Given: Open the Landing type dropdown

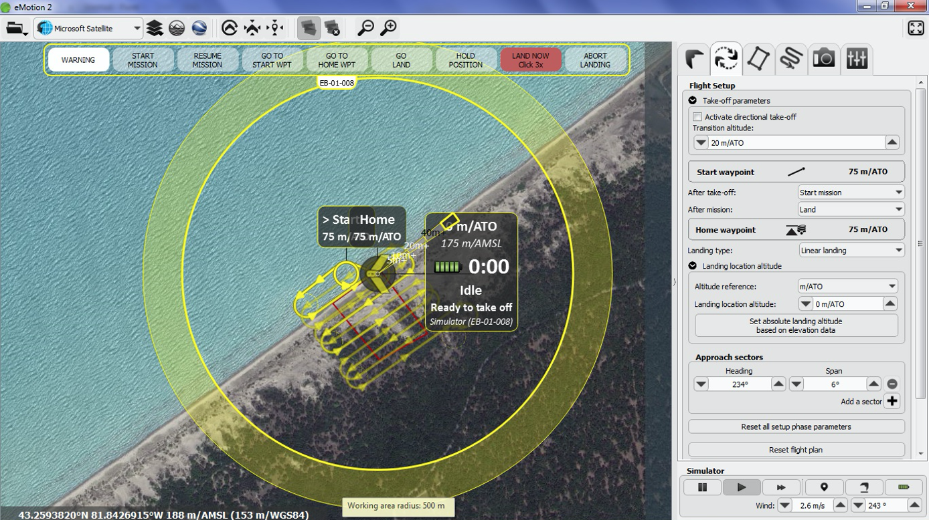Looking at the screenshot, I should pyautogui.click(x=851, y=251).
